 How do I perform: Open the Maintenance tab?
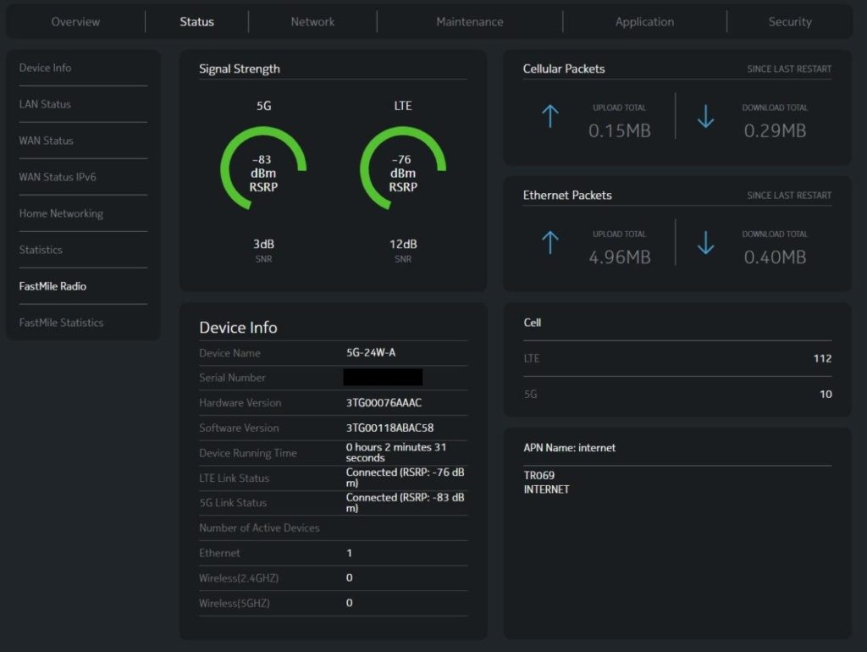(469, 22)
